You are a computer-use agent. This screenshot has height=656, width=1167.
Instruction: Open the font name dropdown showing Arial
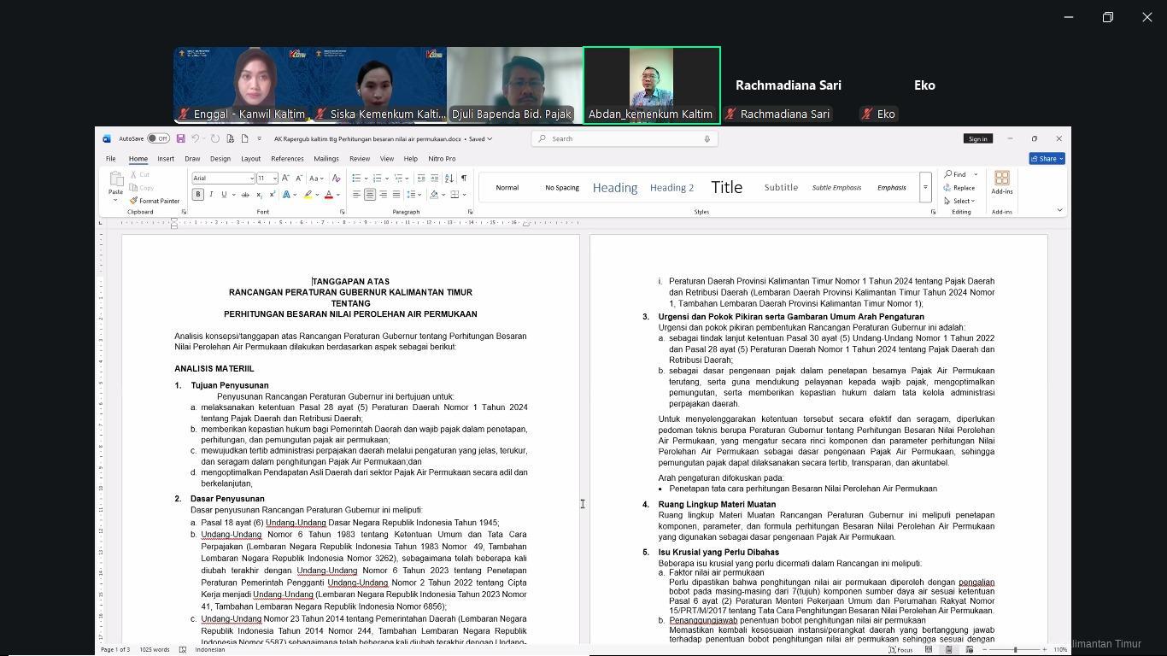[x=252, y=179]
